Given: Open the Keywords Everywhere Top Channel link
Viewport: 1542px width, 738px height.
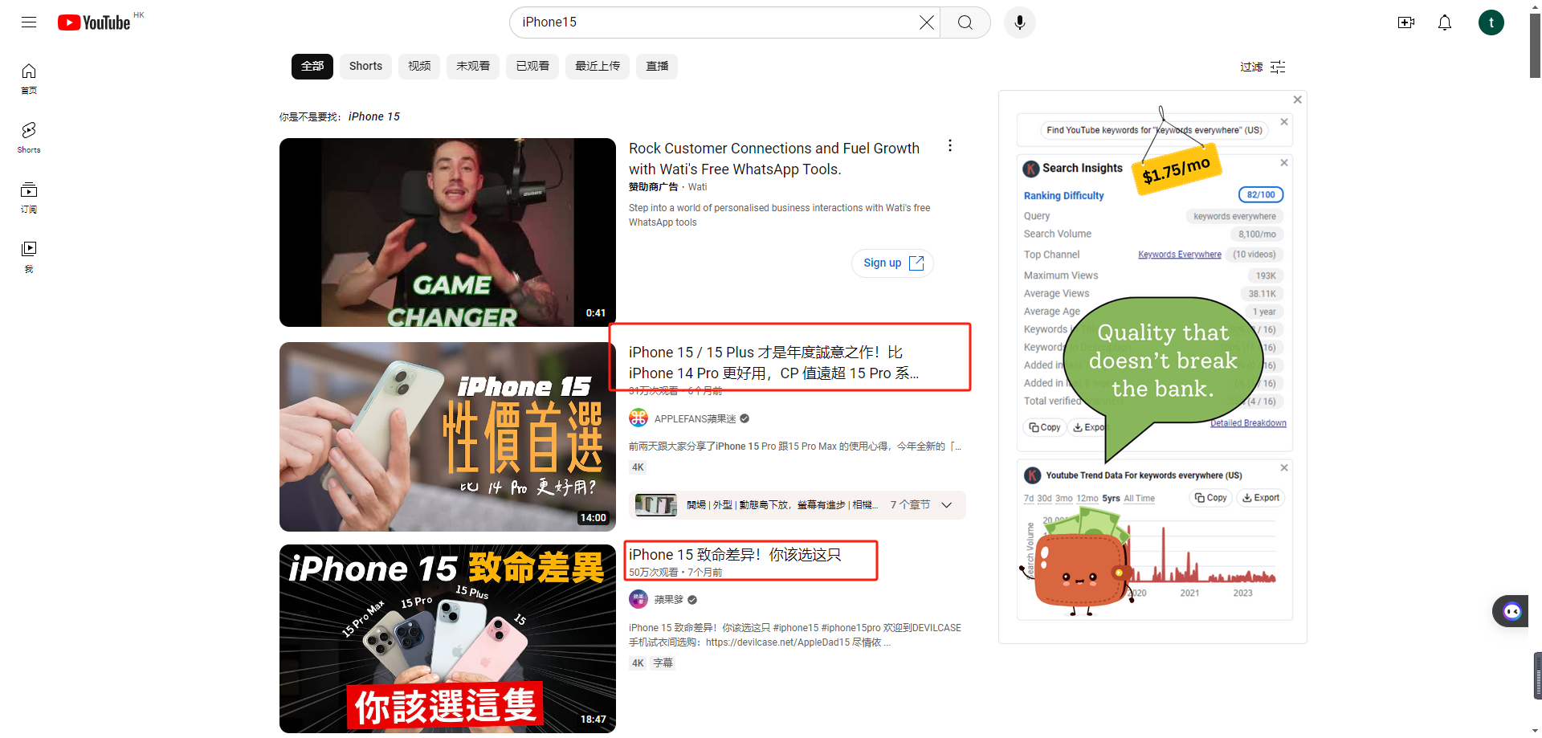Looking at the screenshot, I should 1179,254.
